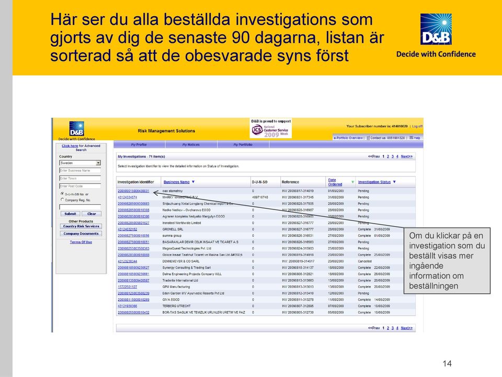The width and height of the screenshot is (502, 377).
Task: Click the Help link in the header
Action: (417, 138)
